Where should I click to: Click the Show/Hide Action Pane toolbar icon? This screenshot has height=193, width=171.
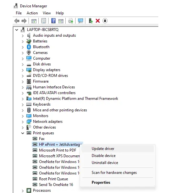[x=61, y=21]
